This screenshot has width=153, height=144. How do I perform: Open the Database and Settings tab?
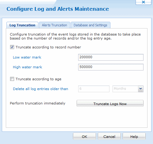(90, 25)
